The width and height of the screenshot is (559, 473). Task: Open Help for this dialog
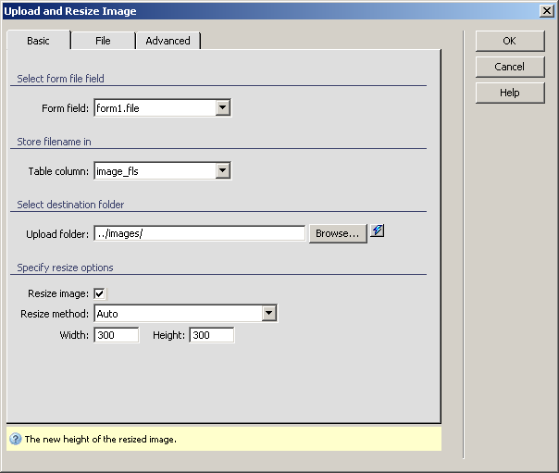coord(509,93)
